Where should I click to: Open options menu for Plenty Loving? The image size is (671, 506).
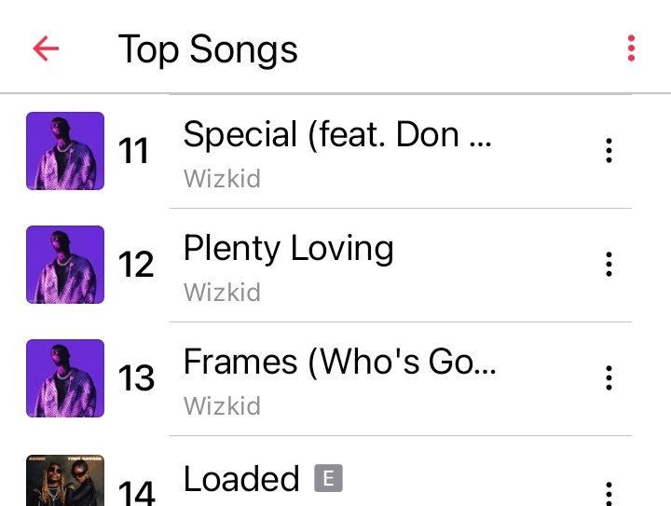click(609, 265)
